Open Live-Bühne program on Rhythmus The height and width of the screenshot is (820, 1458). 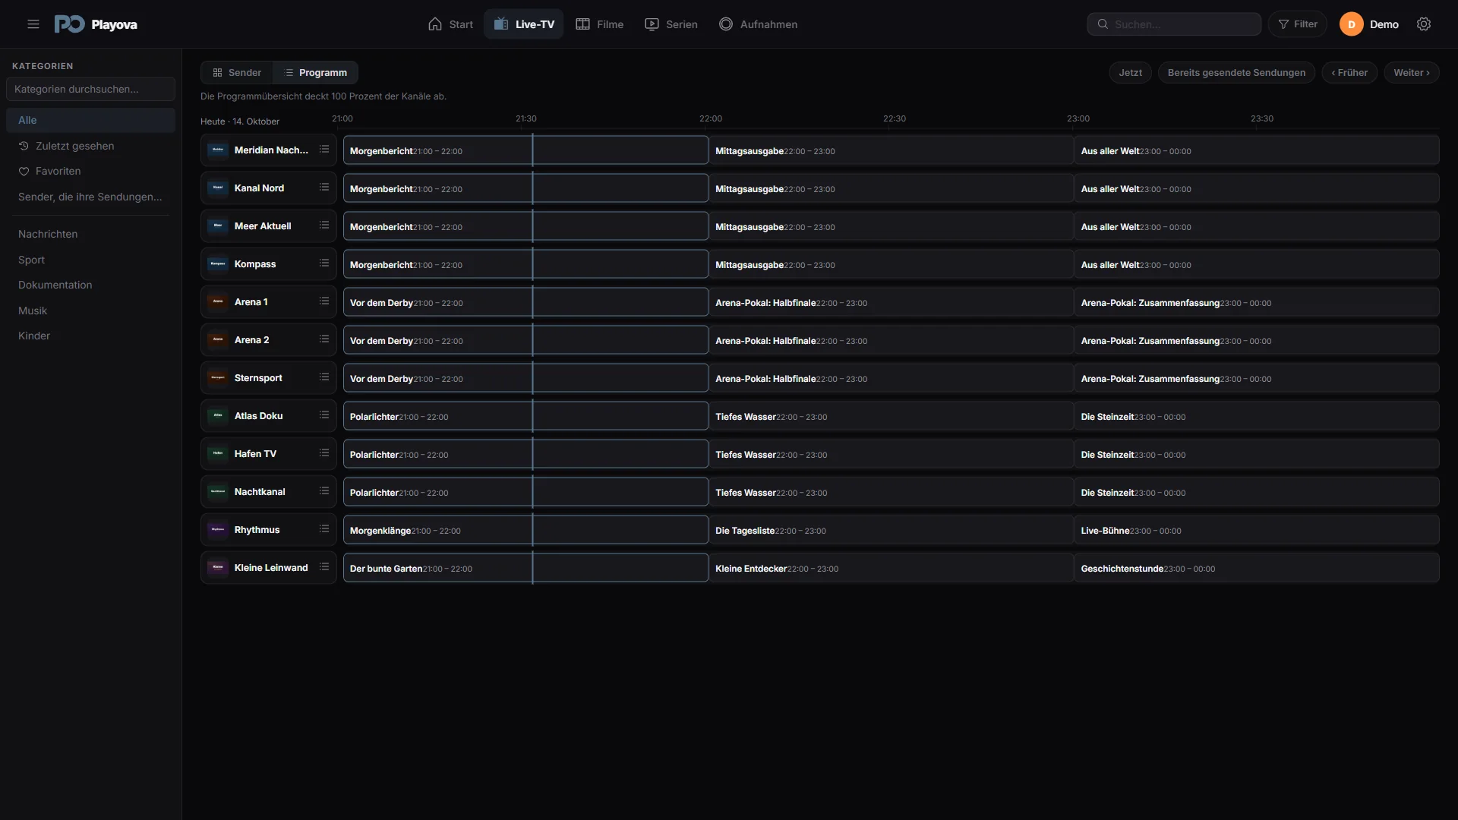(x=1257, y=530)
